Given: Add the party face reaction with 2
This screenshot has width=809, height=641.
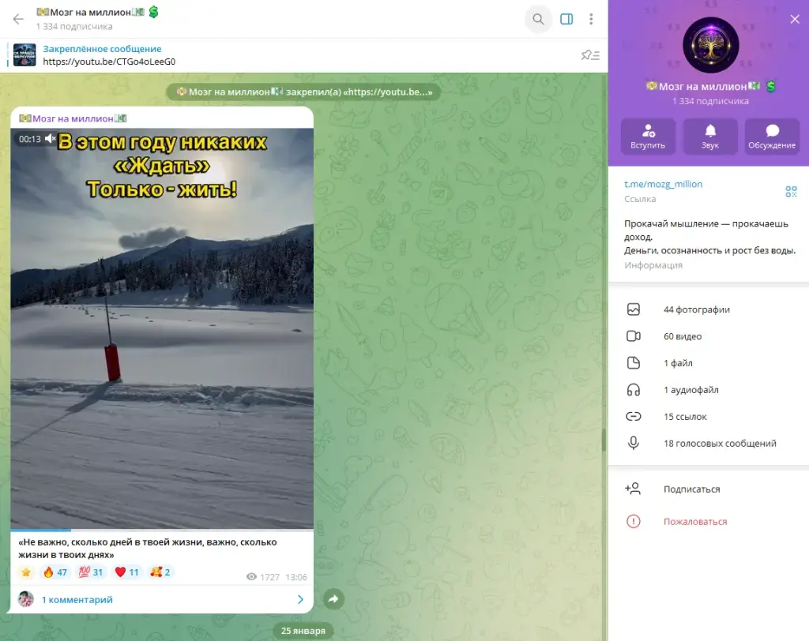Looking at the screenshot, I should [x=160, y=572].
